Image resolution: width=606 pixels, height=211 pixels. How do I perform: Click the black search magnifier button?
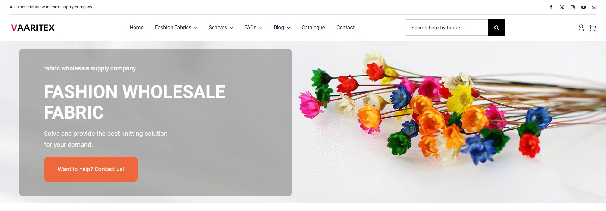pyautogui.click(x=496, y=28)
